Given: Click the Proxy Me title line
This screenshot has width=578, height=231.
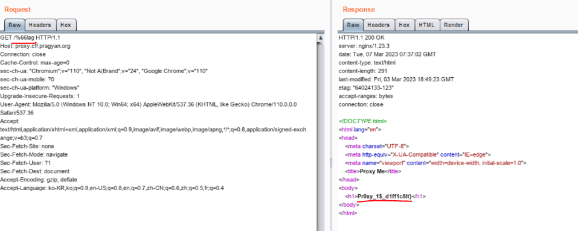Looking at the screenshot, I should (373, 171).
